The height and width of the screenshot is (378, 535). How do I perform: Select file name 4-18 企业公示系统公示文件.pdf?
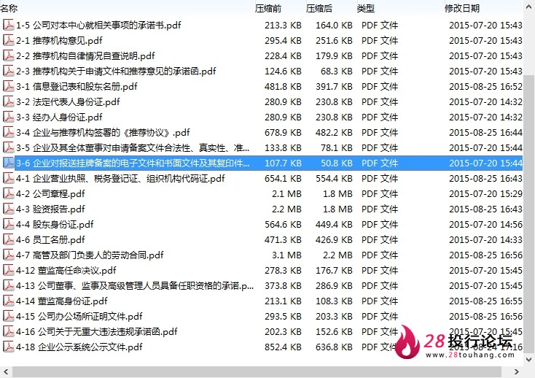point(79,347)
